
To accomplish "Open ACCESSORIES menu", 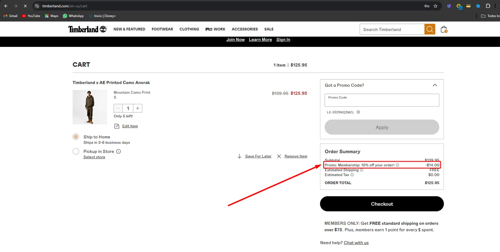I will click(245, 29).
